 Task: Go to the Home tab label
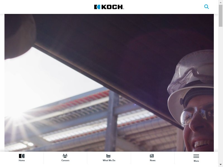pyautogui.click(x=22, y=160)
